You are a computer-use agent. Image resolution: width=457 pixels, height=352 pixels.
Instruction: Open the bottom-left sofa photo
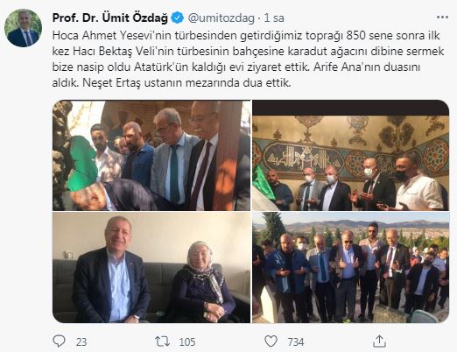[151, 267]
